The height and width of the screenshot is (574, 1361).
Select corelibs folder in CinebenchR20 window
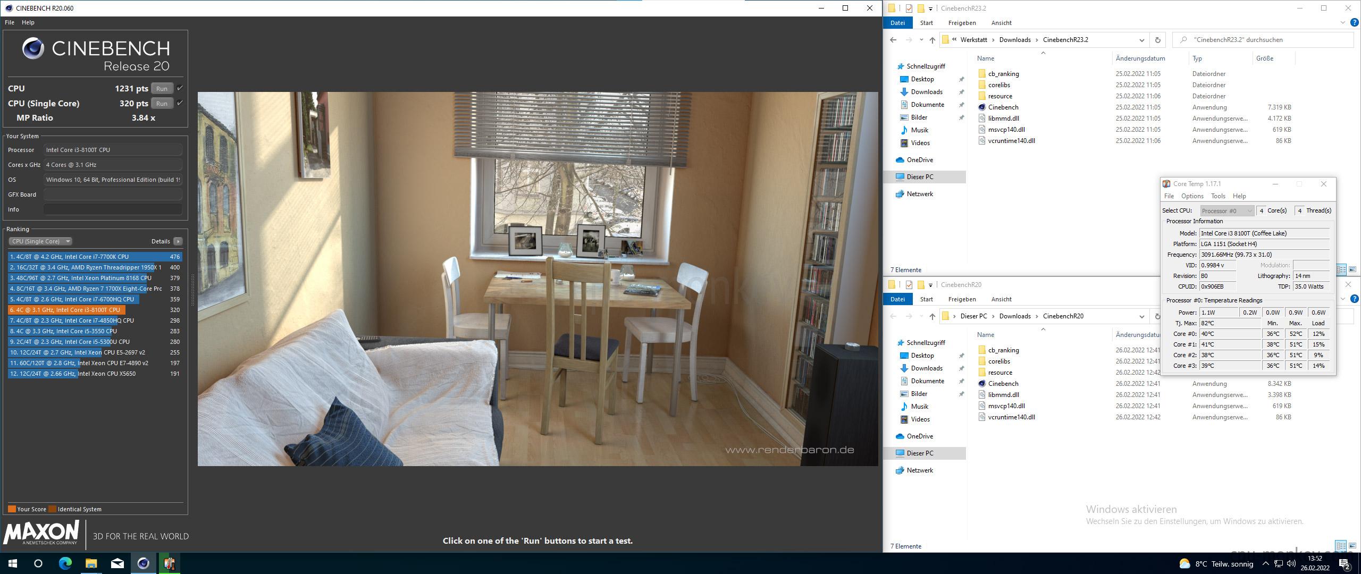tap(999, 361)
